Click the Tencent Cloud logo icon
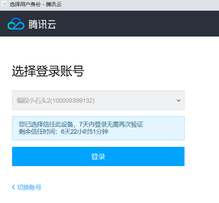 pyautogui.click(x=16, y=24)
